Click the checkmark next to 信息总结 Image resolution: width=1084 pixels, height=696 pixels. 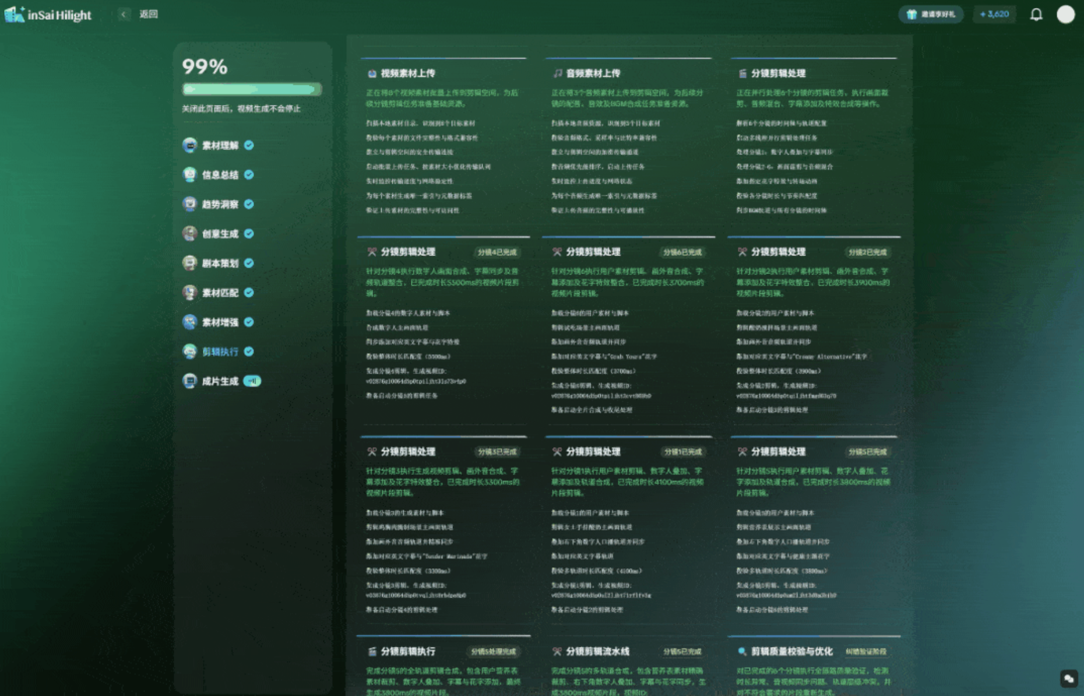pos(249,175)
